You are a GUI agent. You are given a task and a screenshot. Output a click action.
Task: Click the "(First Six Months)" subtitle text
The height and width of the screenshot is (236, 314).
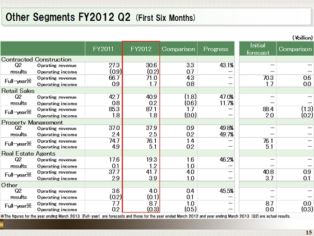point(165,17)
